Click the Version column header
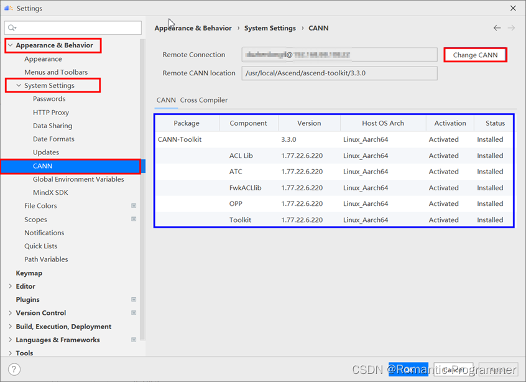 [309, 123]
